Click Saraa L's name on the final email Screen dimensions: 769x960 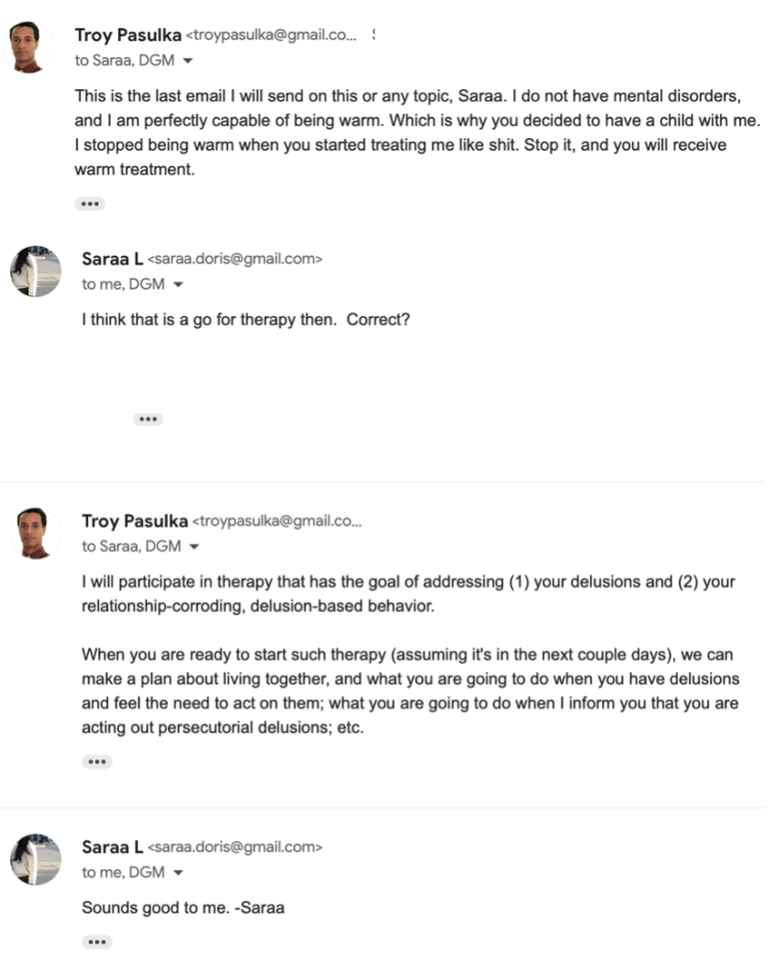coord(112,847)
